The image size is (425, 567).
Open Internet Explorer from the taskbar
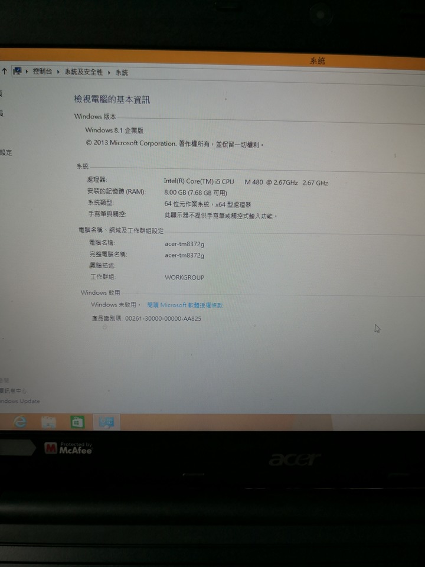(20, 421)
